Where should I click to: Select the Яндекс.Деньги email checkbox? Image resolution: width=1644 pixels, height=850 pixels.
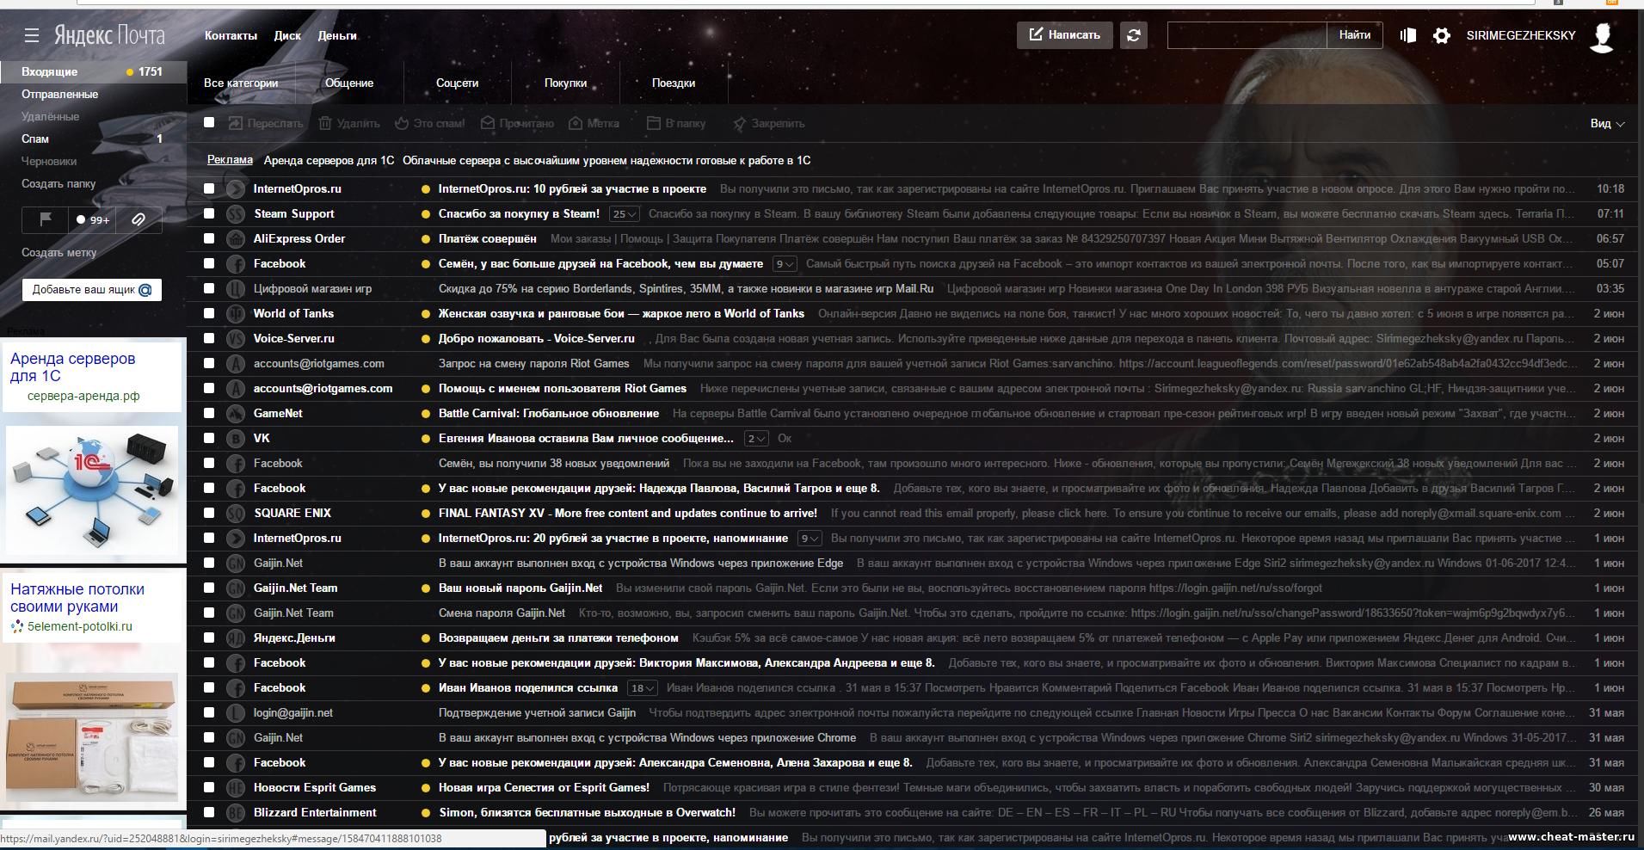(x=209, y=637)
